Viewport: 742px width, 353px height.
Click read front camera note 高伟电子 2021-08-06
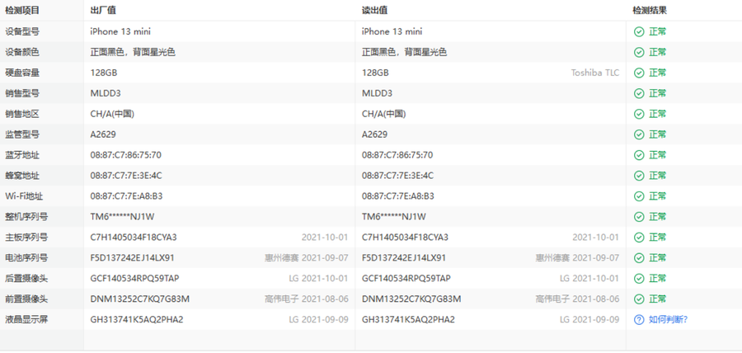(x=577, y=299)
